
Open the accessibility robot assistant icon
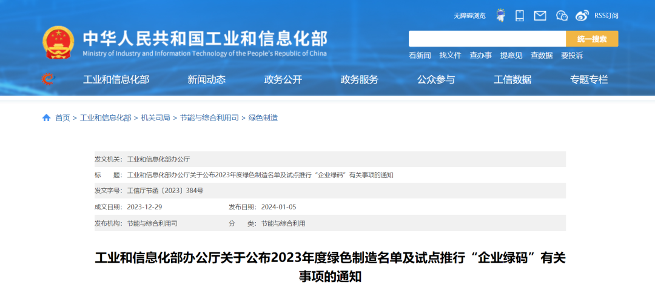pos(500,16)
